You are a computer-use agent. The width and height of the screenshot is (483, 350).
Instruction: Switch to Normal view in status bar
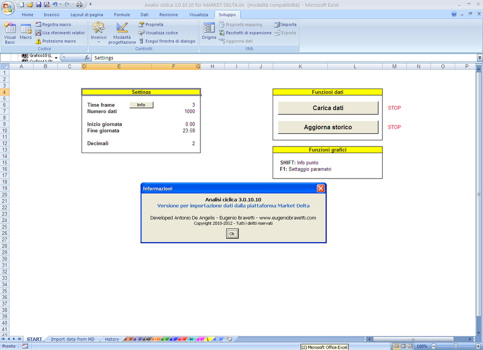coord(396,346)
